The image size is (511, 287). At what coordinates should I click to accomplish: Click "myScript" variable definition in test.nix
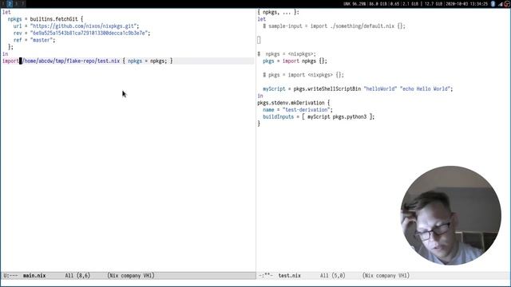click(x=274, y=88)
